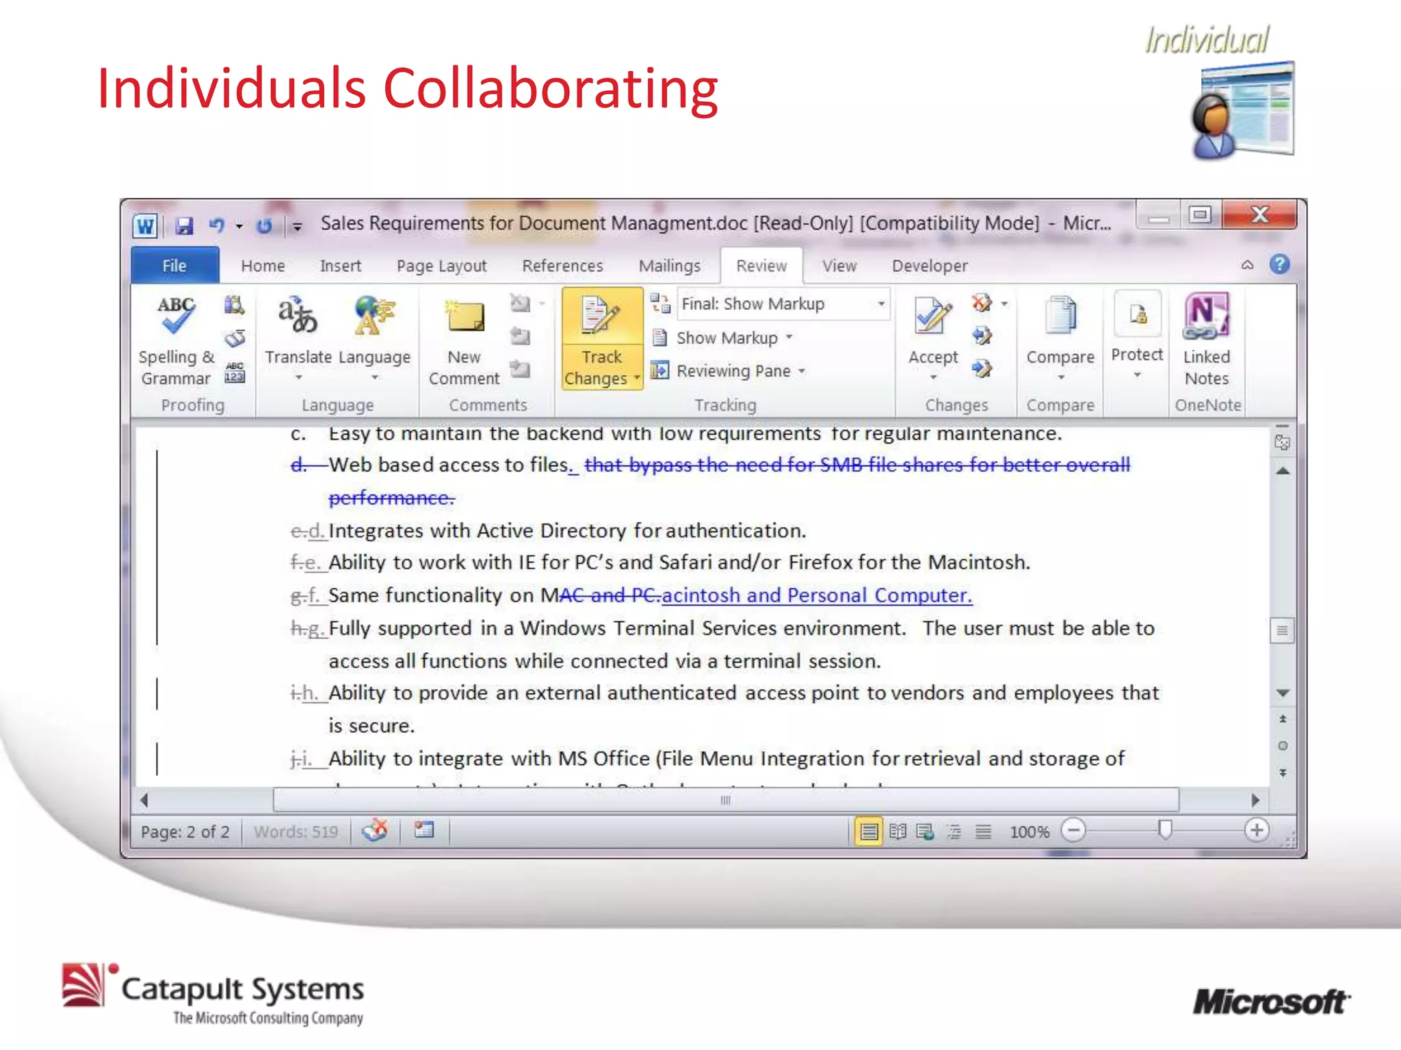Jump to the Next change
Viewport: 1401px width, 1050px height.
click(x=982, y=369)
